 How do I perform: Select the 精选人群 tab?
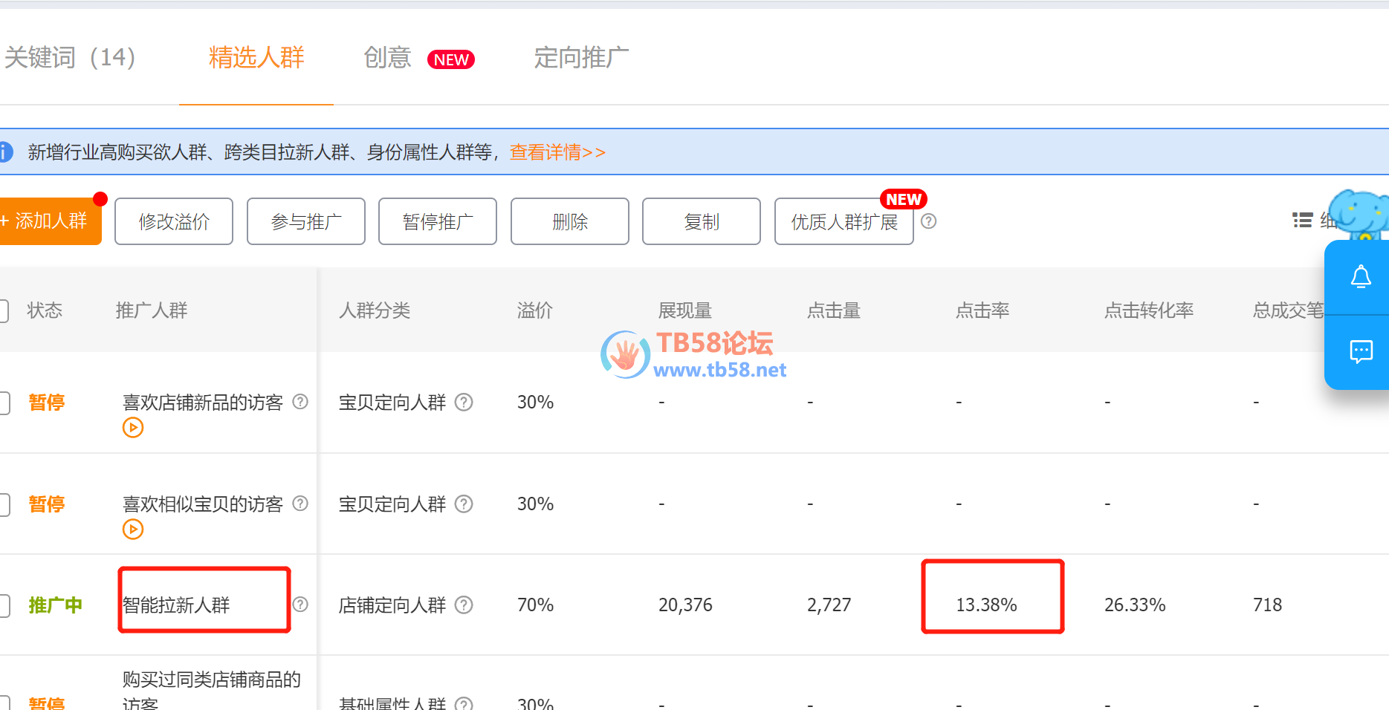256,58
